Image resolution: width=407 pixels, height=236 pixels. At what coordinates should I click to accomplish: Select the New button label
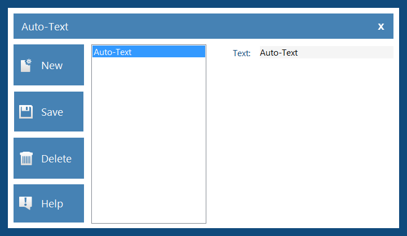click(52, 66)
